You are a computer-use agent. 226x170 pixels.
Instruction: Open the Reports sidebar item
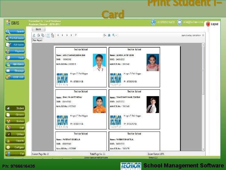(x=15, y=141)
